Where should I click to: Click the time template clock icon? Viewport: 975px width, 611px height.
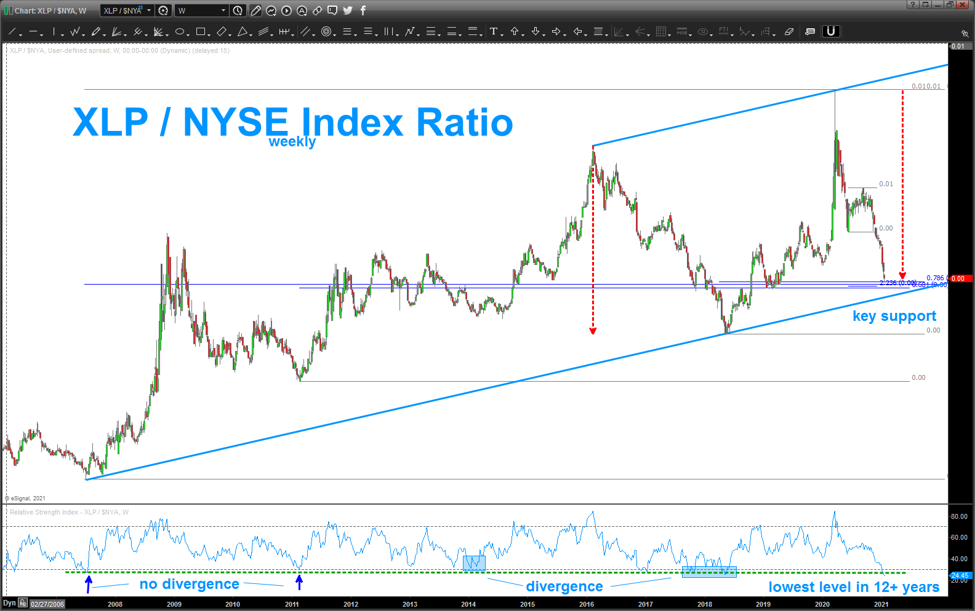(238, 10)
